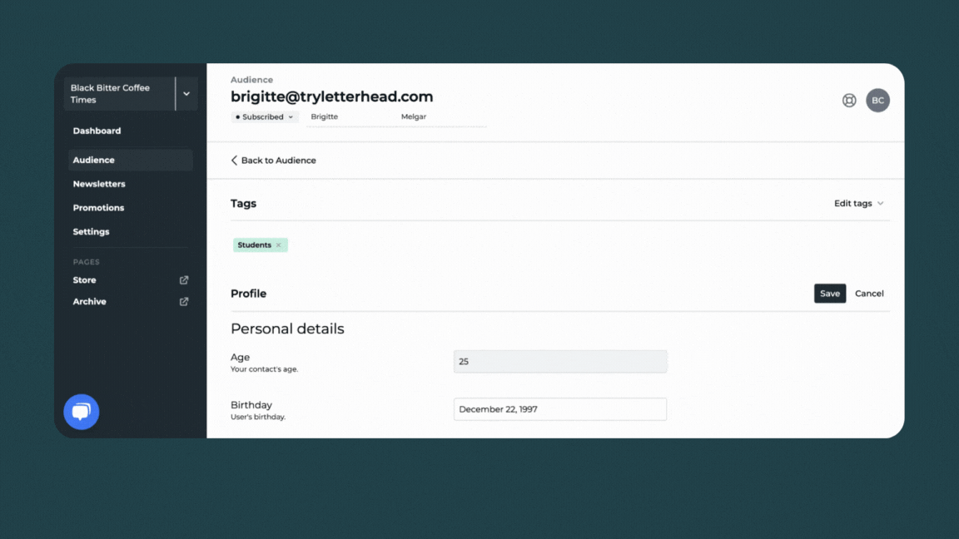The width and height of the screenshot is (959, 539).
Task: Switch to the Newsletters section
Action: pos(100,183)
